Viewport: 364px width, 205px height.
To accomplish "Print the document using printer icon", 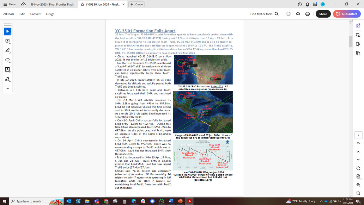I will coord(307,14).
